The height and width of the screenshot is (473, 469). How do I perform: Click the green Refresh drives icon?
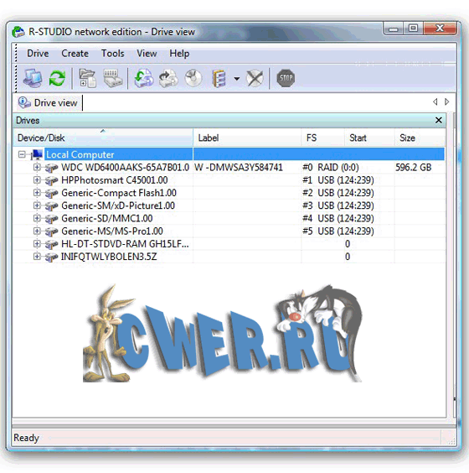(x=57, y=78)
